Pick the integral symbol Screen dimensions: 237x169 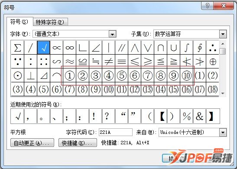click(x=186, y=48)
